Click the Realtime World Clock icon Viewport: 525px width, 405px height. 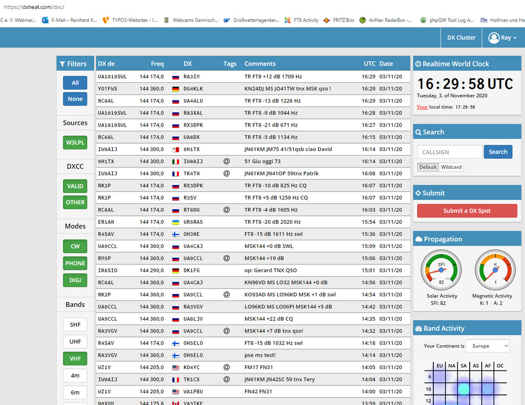(418, 64)
